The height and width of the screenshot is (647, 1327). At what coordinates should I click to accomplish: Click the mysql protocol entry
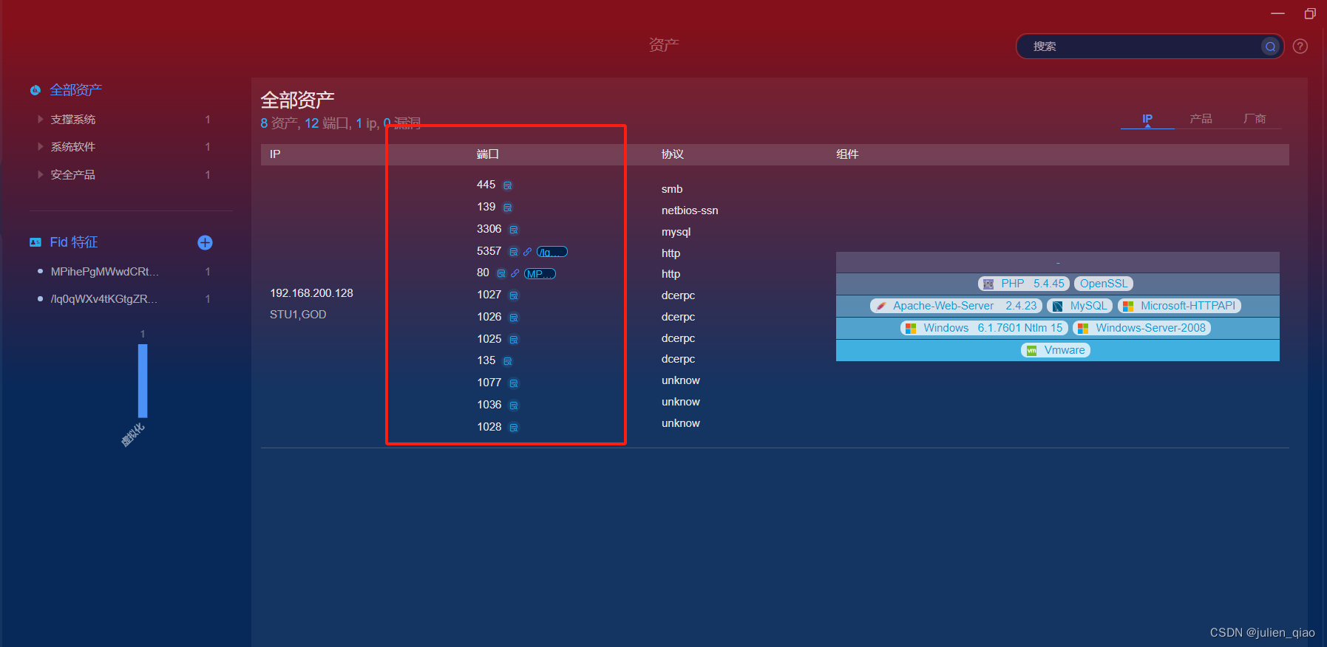click(x=676, y=232)
